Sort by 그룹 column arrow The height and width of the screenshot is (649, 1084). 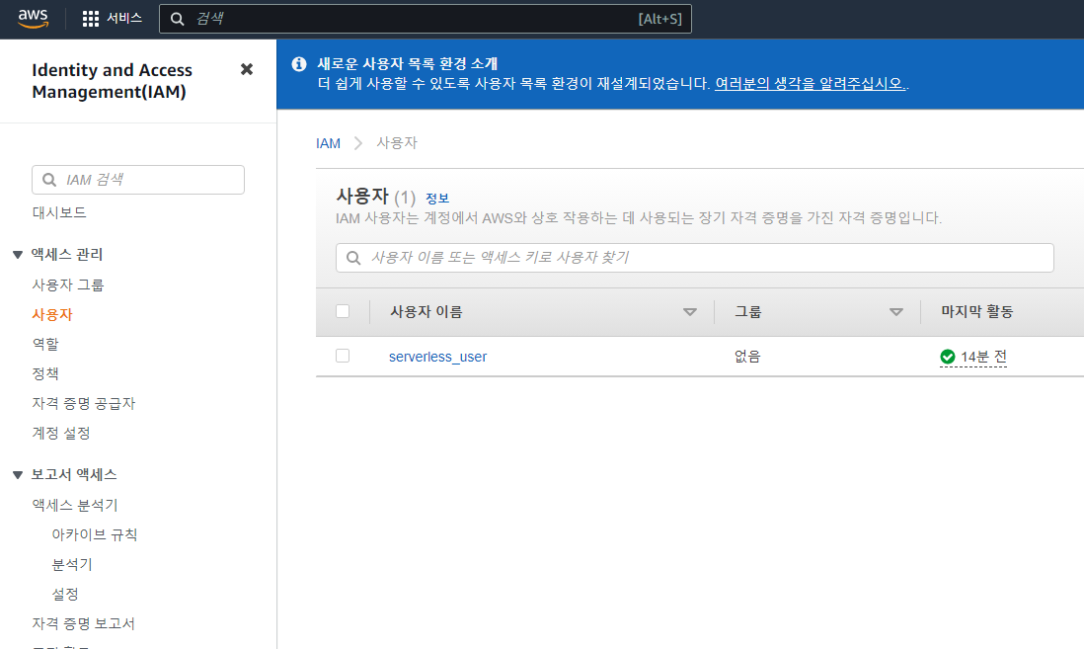pyautogui.click(x=896, y=312)
